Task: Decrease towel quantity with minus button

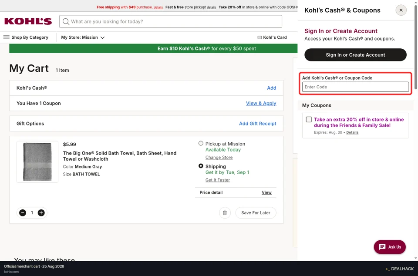Action: [x=23, y=212]
